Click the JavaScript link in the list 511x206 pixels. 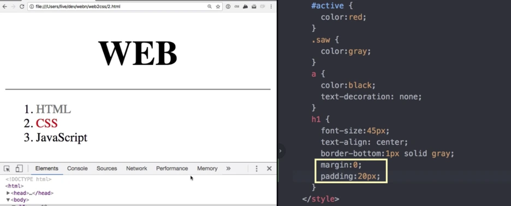coord(62,137)
